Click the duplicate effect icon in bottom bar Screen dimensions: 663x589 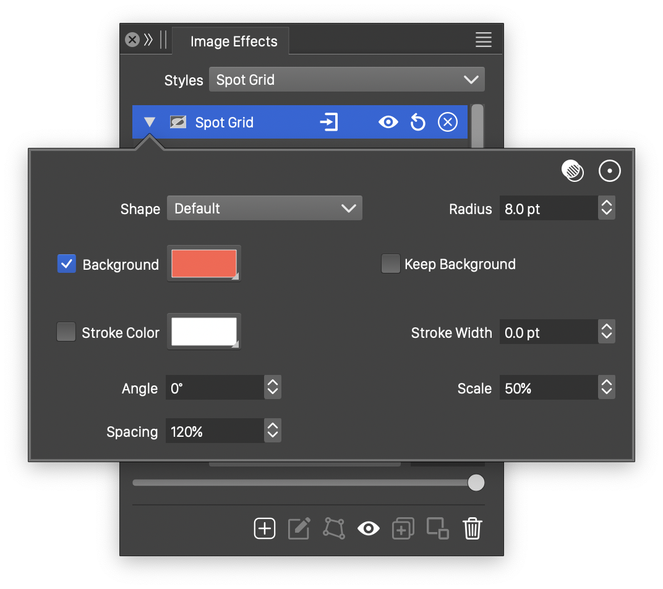[x=403, y=528]
